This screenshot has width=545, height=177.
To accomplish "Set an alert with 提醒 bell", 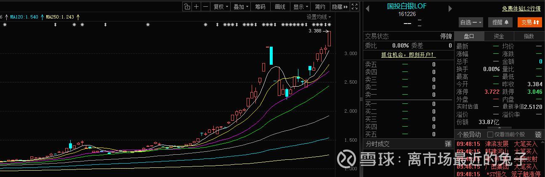I will click(x=500, y=22).
